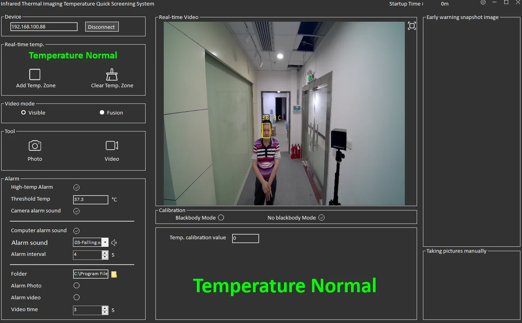Expand real-time video to fullscreen
This screenshot has width=522, height=323.
412,26
